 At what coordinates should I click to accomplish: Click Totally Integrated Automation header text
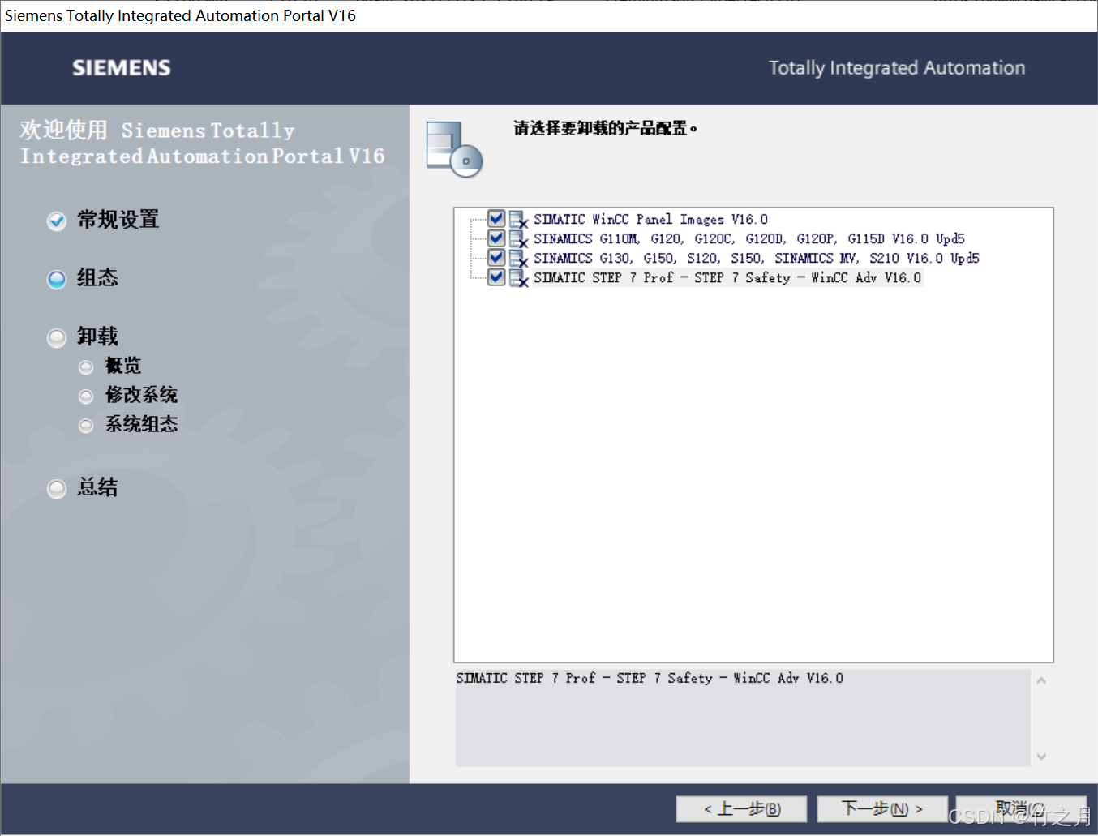(x=897, y=68)
